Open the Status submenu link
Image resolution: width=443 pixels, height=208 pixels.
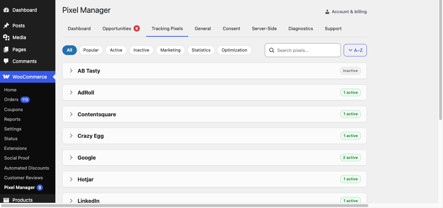click(11, 138)
